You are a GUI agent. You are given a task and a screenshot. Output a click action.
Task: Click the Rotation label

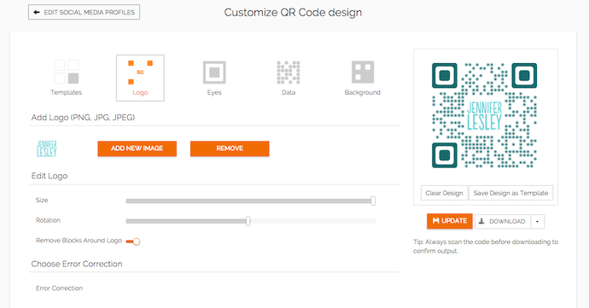48,220
